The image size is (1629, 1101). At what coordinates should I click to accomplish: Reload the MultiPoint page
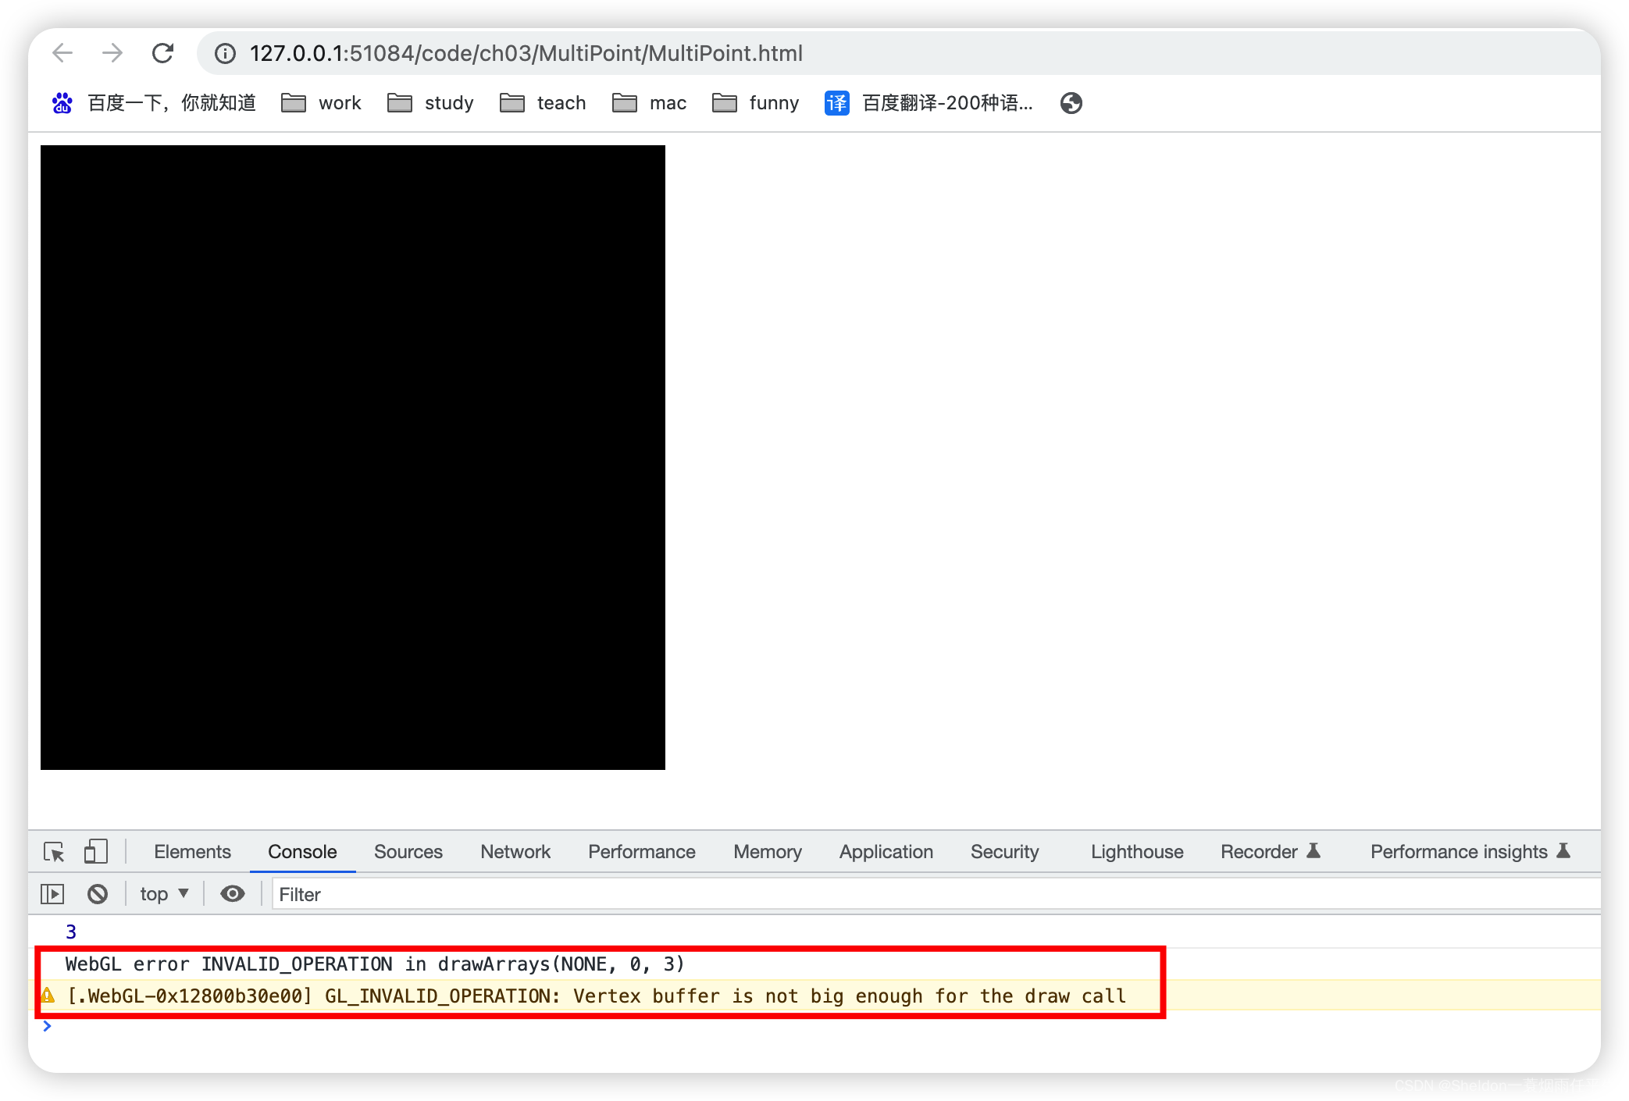[162, 53]
